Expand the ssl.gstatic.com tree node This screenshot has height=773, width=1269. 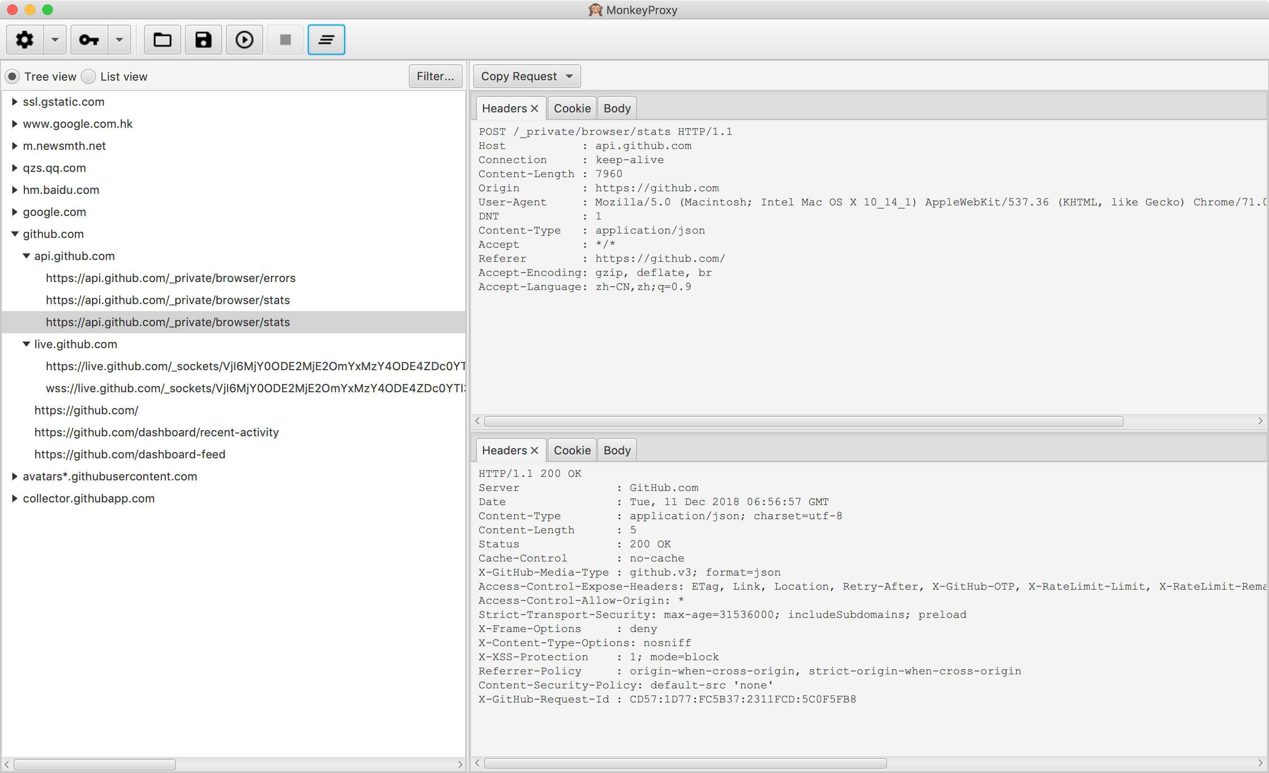(15, 102)
